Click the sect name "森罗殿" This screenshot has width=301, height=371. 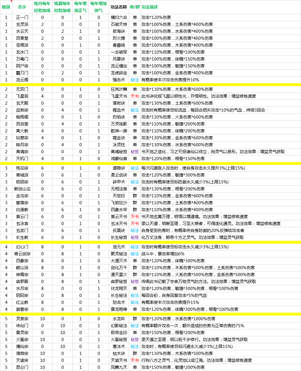click(x=22, y=281)
